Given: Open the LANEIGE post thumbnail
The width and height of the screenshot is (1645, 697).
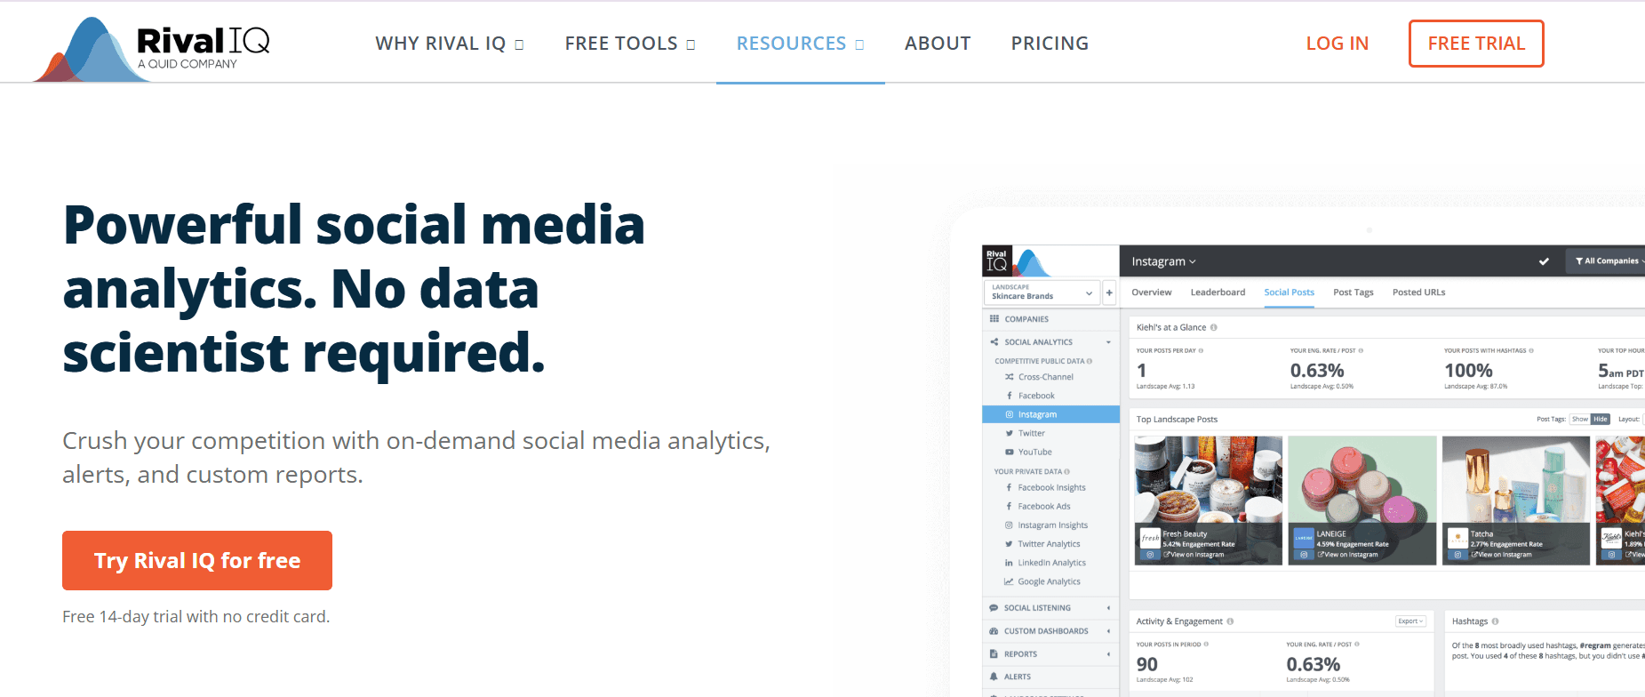Looking at the screenshot, I should (x=1362, y=501).
